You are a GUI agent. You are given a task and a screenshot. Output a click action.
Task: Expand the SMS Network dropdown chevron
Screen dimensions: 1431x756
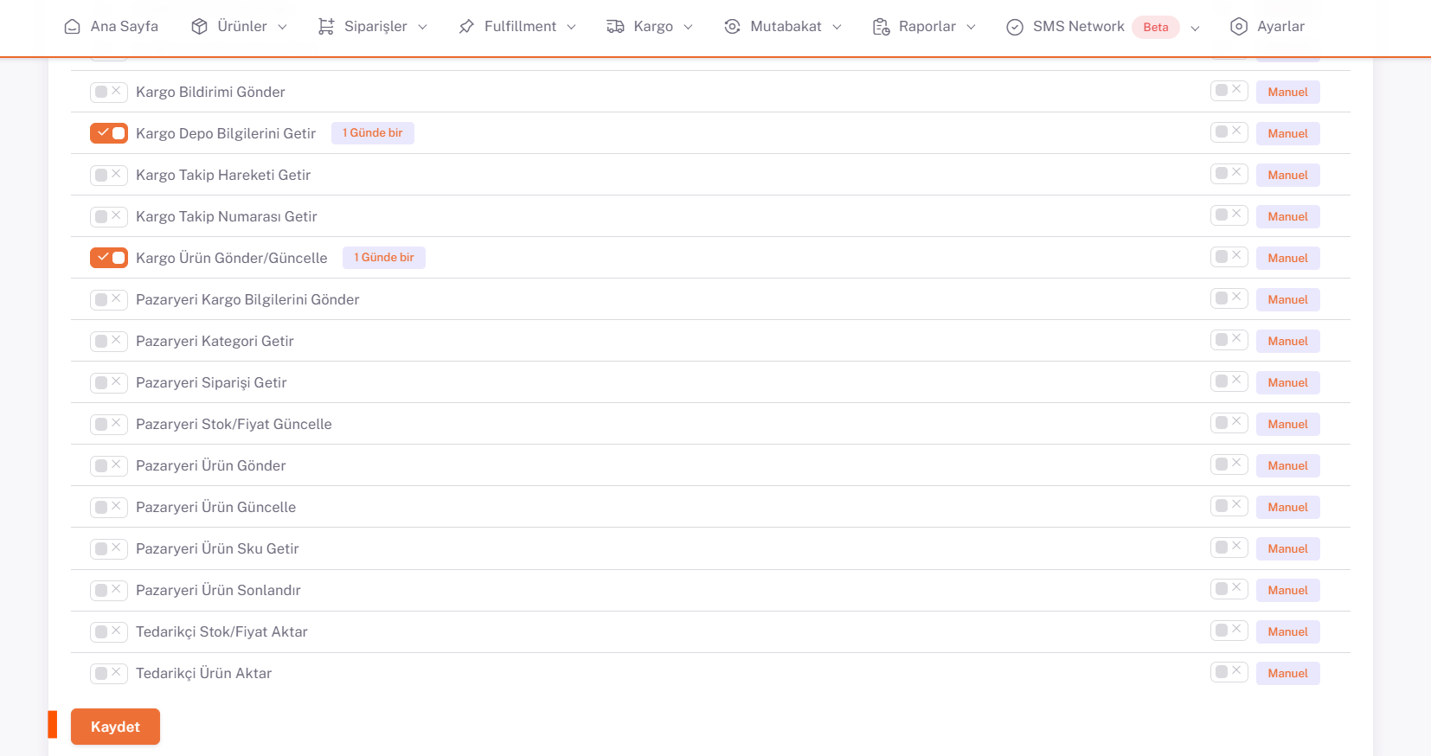[1195, 28]
